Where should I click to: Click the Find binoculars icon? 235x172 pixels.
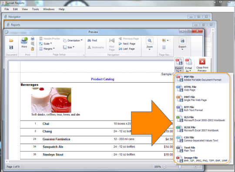pos(89,40)
